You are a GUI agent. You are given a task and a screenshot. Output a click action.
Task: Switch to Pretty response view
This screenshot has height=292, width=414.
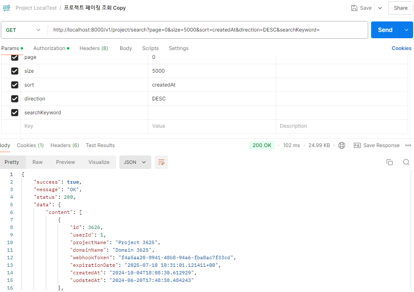tap(12, 162)
